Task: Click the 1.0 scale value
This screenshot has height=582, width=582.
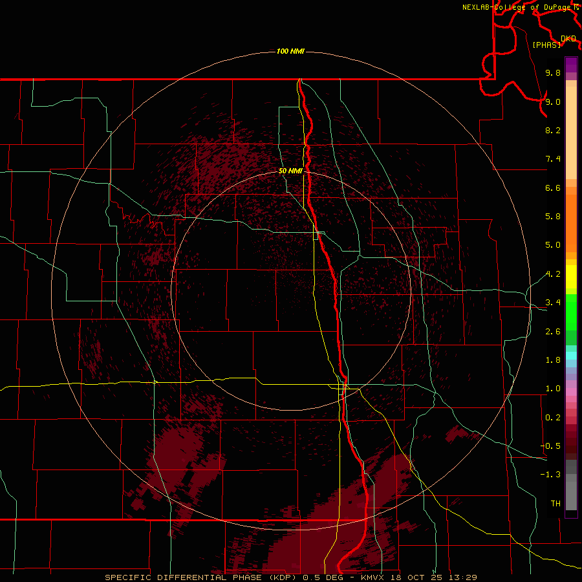Action: 553,389
